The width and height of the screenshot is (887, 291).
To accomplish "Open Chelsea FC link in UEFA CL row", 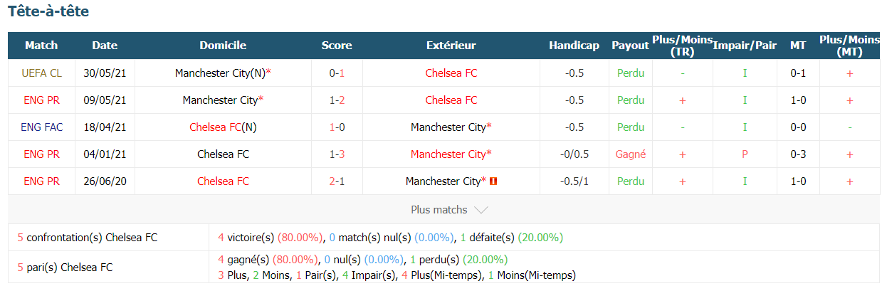I will (451, 73).
